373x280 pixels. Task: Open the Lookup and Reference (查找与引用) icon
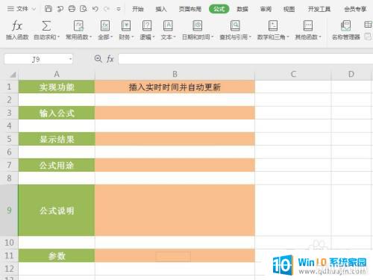pos(235,25)
